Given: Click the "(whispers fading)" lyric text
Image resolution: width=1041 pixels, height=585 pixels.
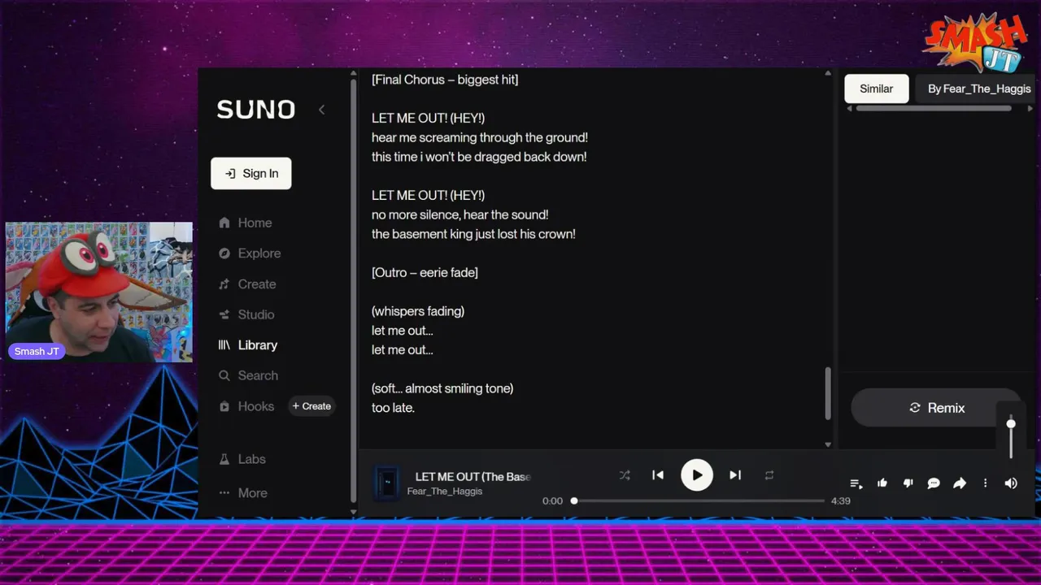Looking at the screenshot, I should click(x=418, y=311).
